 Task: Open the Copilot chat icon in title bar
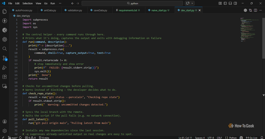coord(188,3)
